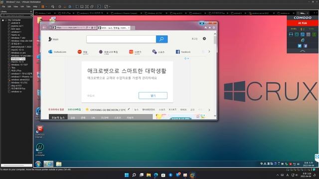Click the IE Favorites star icon
This screenshot has height=179, width=319.
(210, 28)
